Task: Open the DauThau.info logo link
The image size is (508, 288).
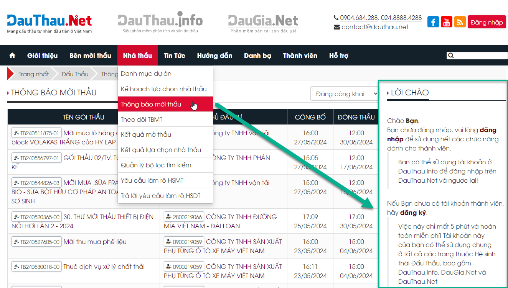Action: [160, 22]
